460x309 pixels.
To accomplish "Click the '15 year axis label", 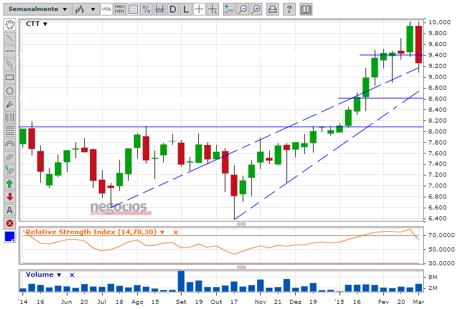I will (x=339, y=302).
